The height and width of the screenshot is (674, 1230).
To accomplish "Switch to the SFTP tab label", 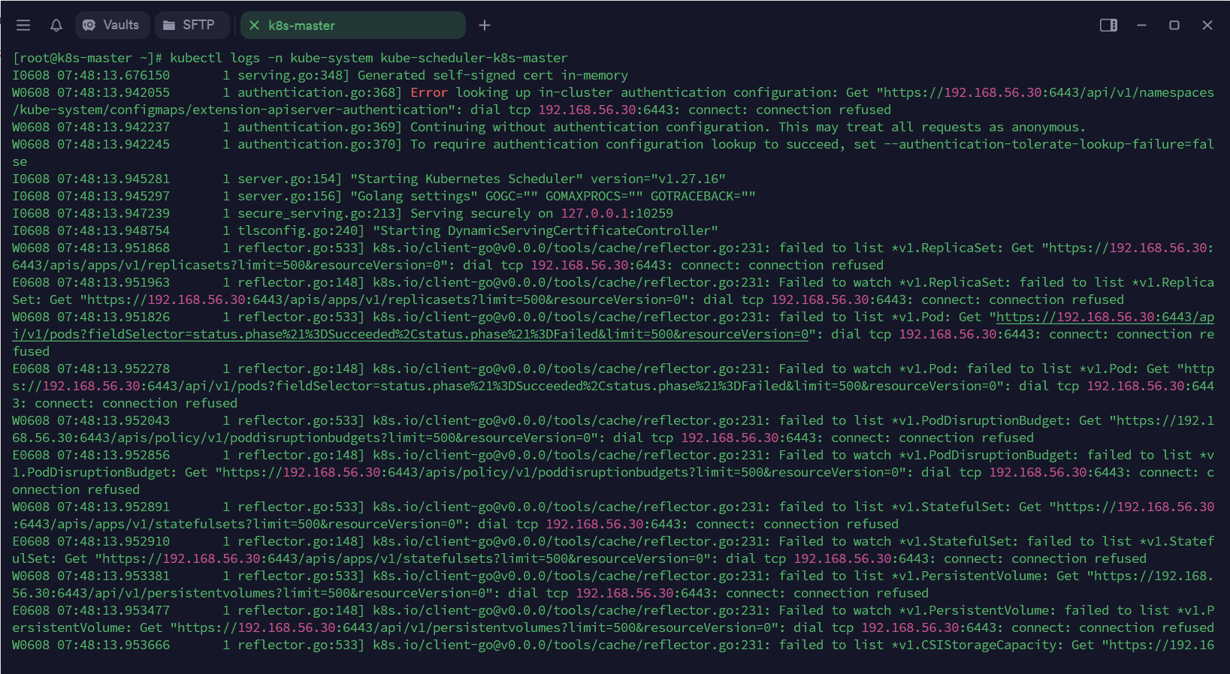I will point(198,25).
